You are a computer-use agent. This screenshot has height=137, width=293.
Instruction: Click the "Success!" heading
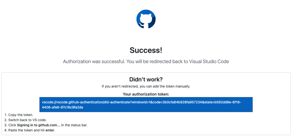pos(146,50)
